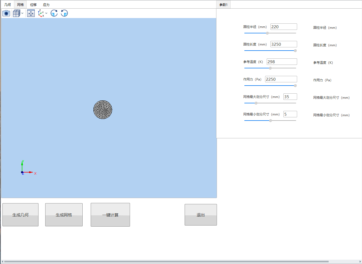Image resolution: width=362 pixels, height=264 pixels.
Task: Switch to the 几何 tab
Action: tap(8, 5)
